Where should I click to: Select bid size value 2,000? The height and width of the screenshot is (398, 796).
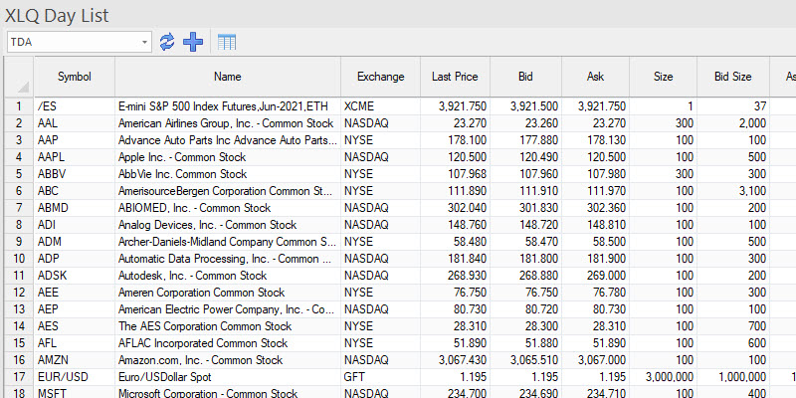tap(733, 123)
